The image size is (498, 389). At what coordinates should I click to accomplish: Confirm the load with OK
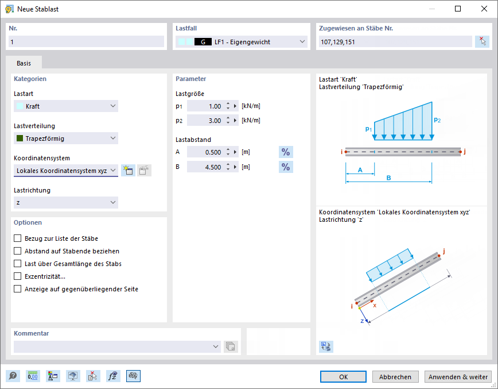(x=343, y=376)
